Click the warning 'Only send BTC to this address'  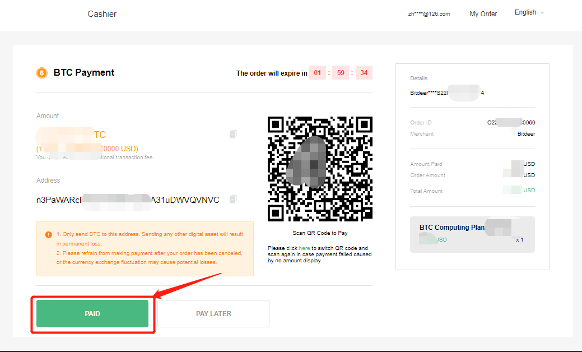click(x=150, y=239)
